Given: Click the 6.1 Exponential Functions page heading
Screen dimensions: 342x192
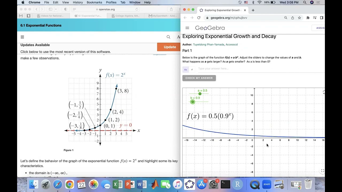Looking at the screenshot, I should coord(41,25).
